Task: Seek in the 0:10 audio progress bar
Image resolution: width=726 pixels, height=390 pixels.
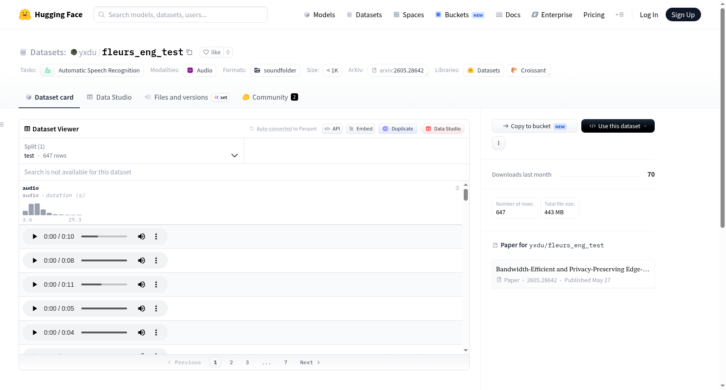Action: point(104,236)
